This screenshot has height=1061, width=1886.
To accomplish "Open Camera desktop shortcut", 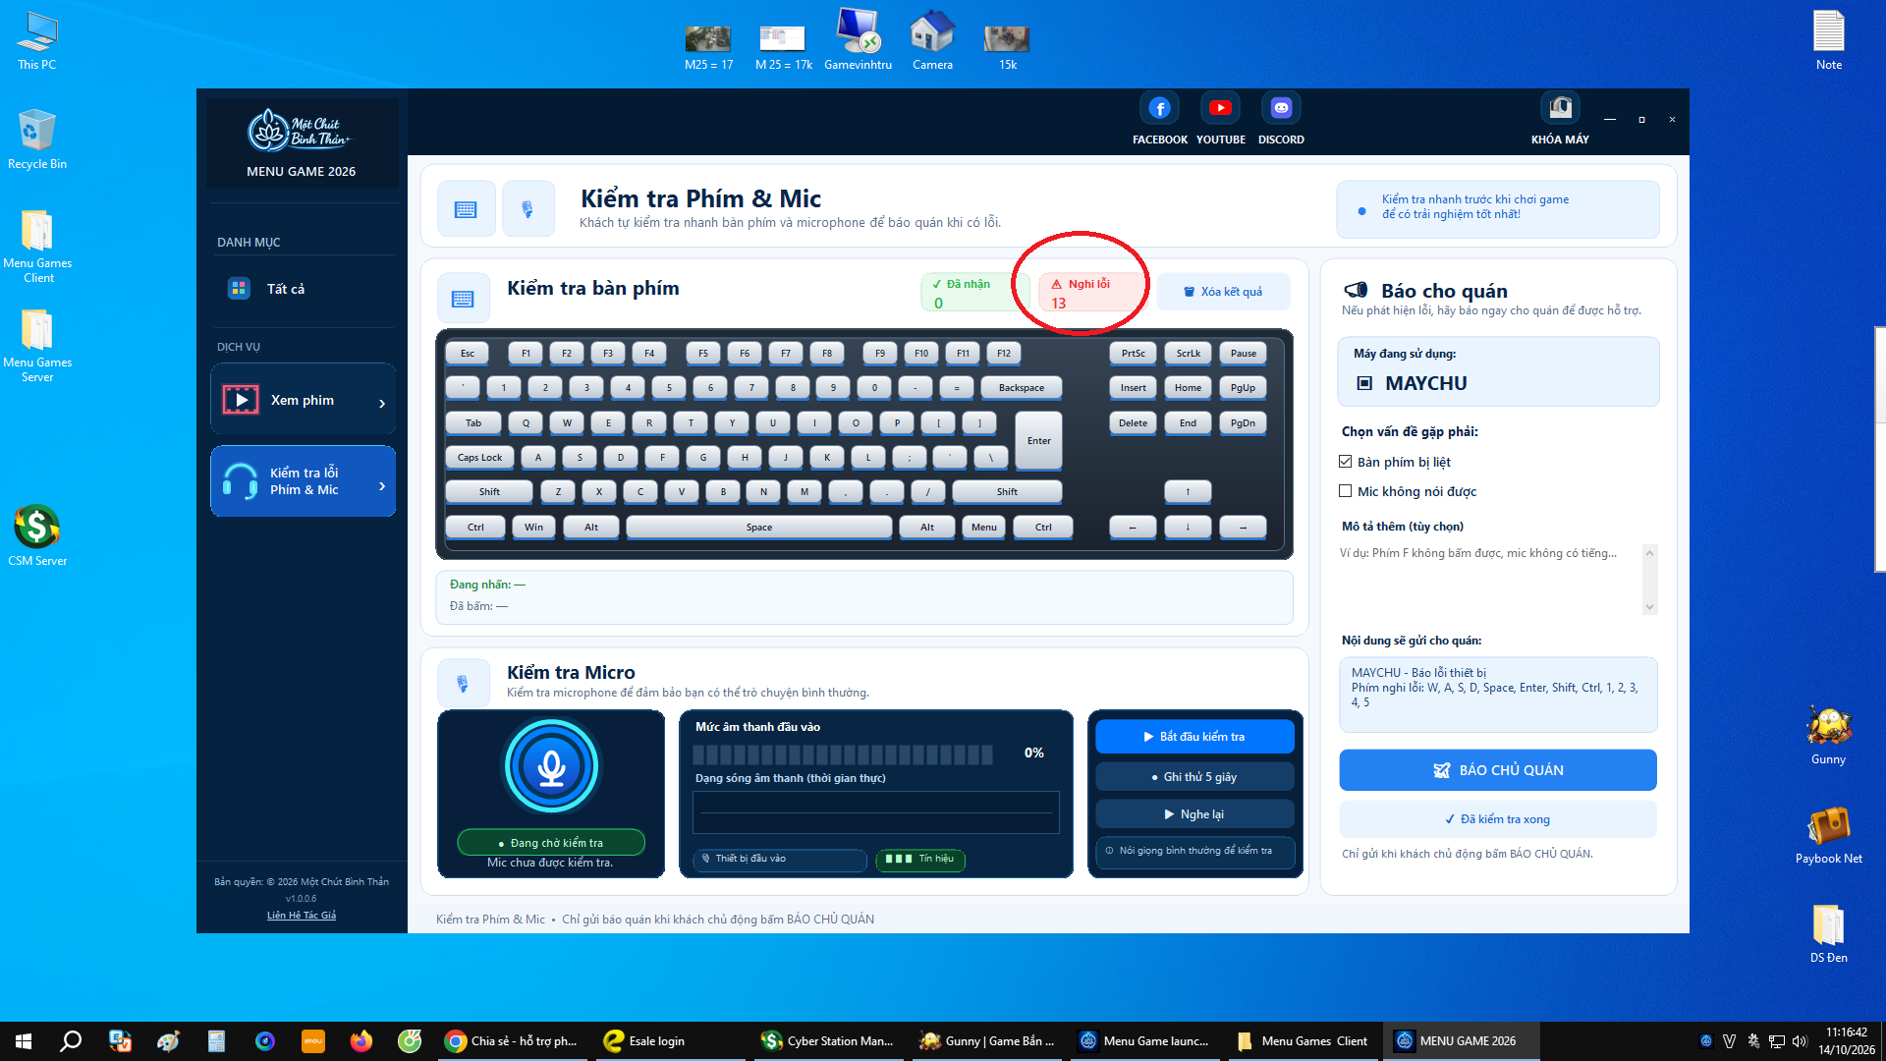I will [932, 40].
